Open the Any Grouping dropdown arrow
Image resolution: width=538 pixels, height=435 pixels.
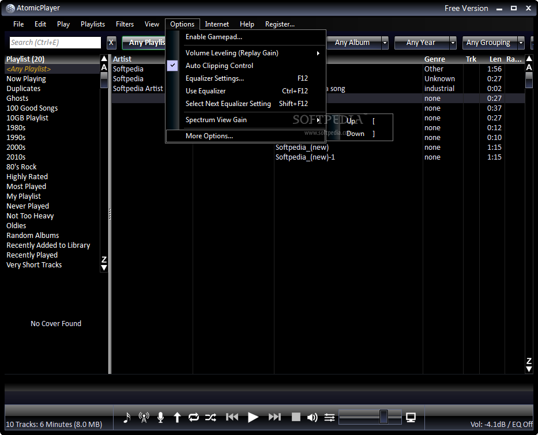click(521, 43)
